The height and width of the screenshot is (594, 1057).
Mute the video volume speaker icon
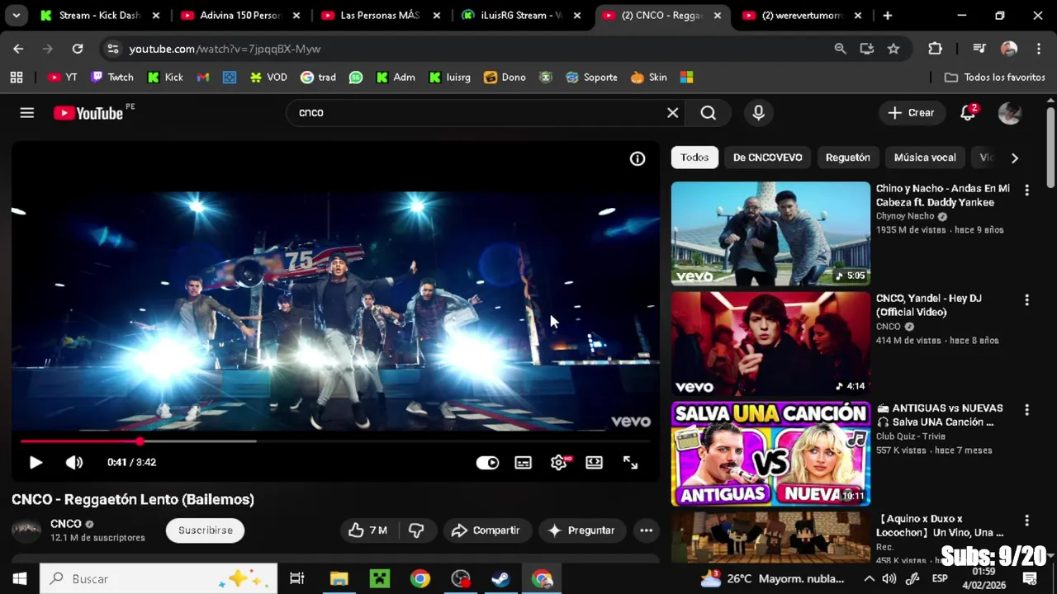coord(74,463)
